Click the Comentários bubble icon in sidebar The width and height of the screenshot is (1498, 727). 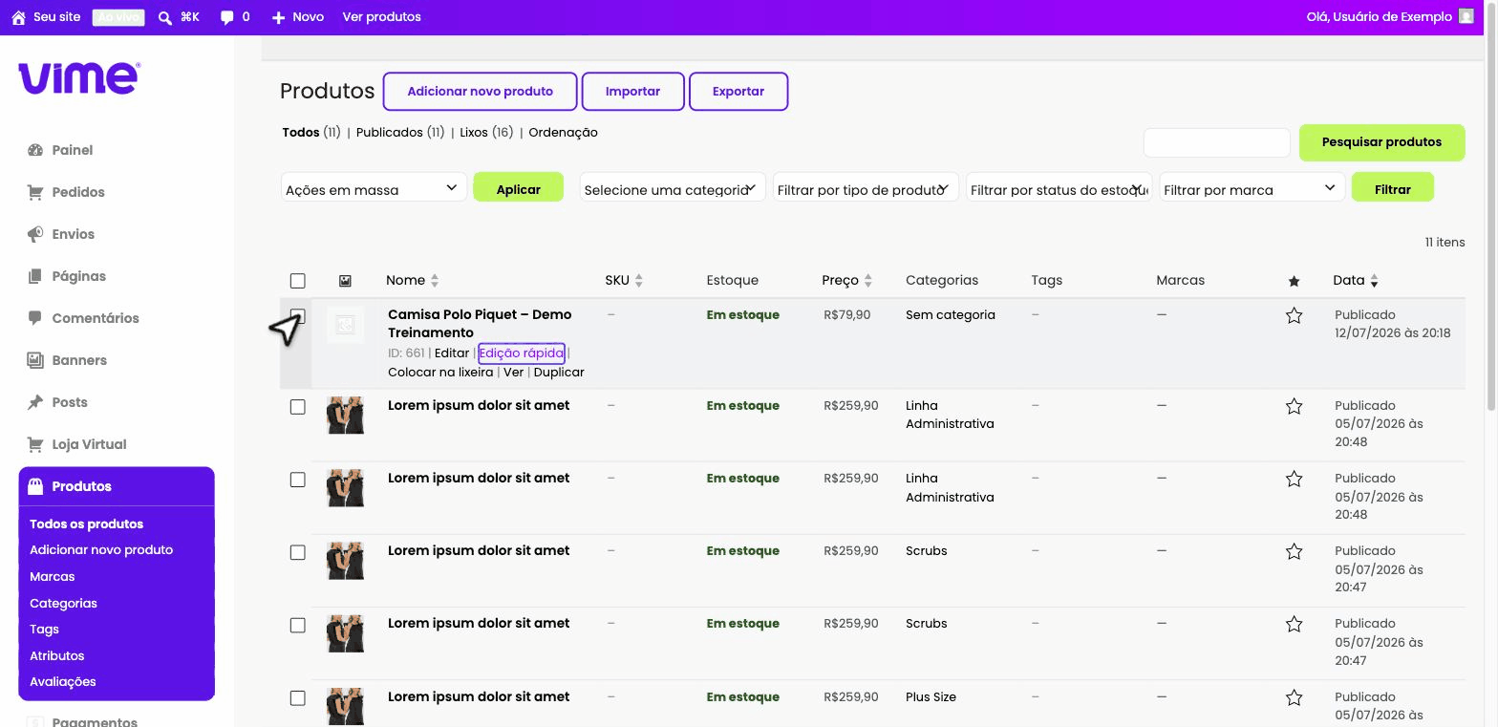[35, 318]
